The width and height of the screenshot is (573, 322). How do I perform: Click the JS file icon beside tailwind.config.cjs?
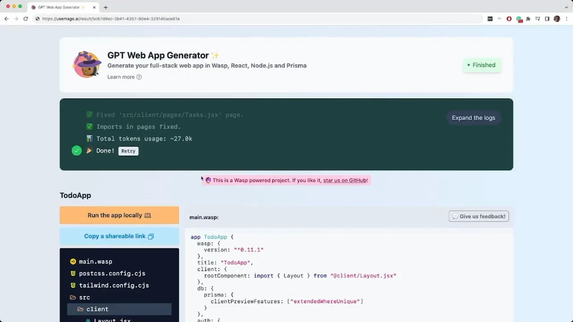pos(73,285)
